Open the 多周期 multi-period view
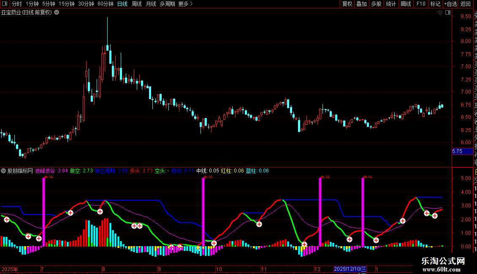477x274 pixels. click(167, 4)
